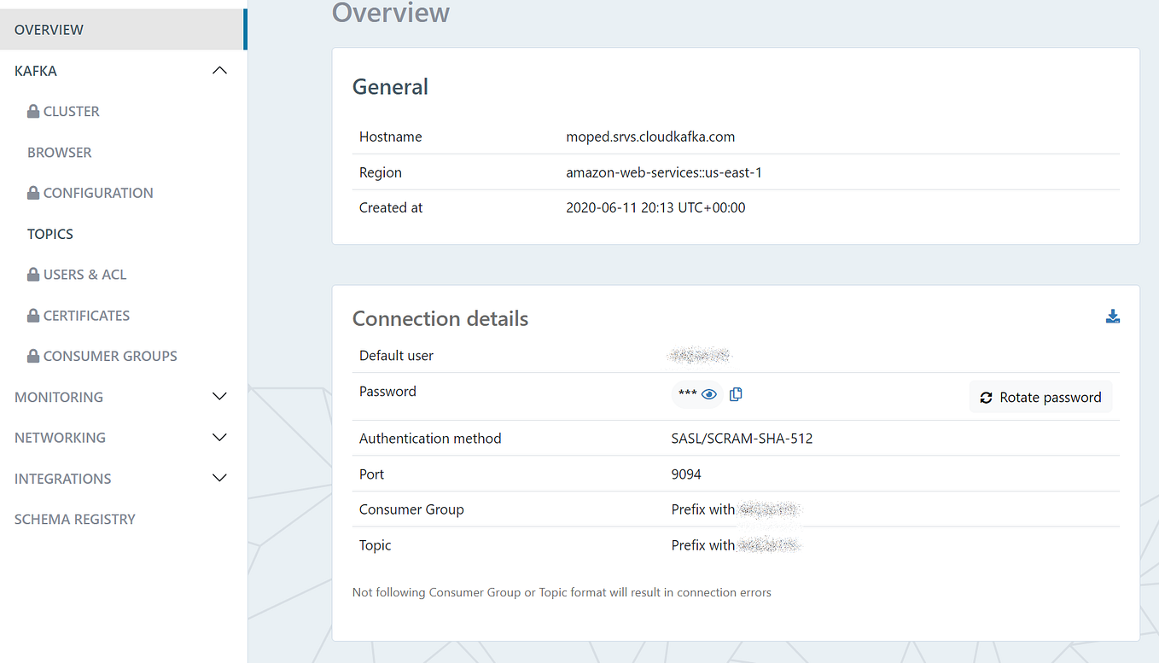This screenshot has height=663, width=1159.
Task: Click the highlighted OVERVIEW sidebar entry
Action: point(49,29)
